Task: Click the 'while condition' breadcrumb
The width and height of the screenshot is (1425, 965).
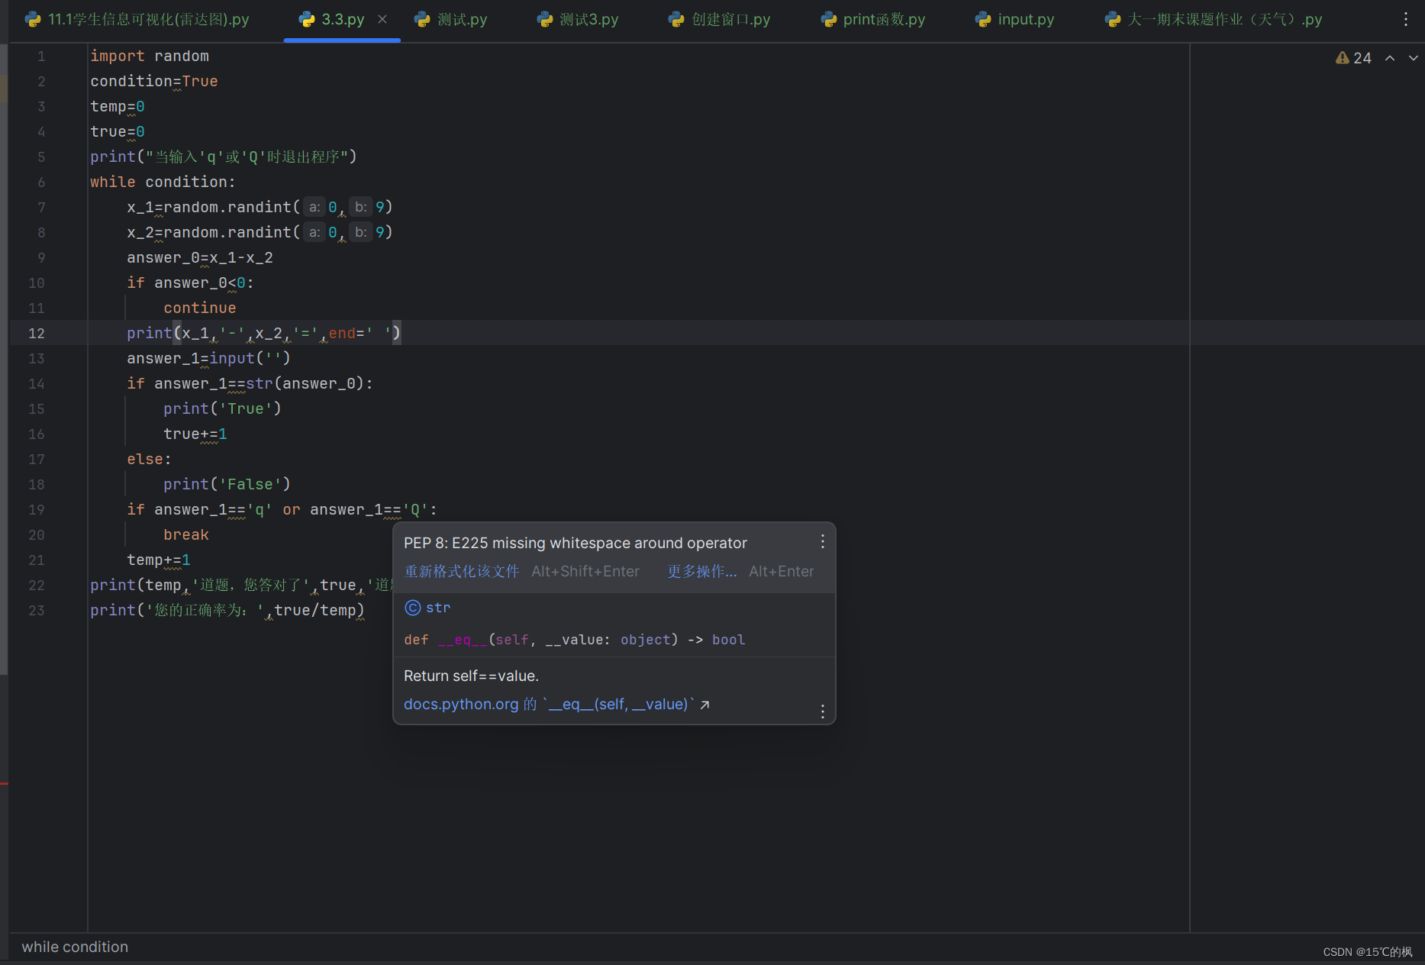Action: pos(75,947)
